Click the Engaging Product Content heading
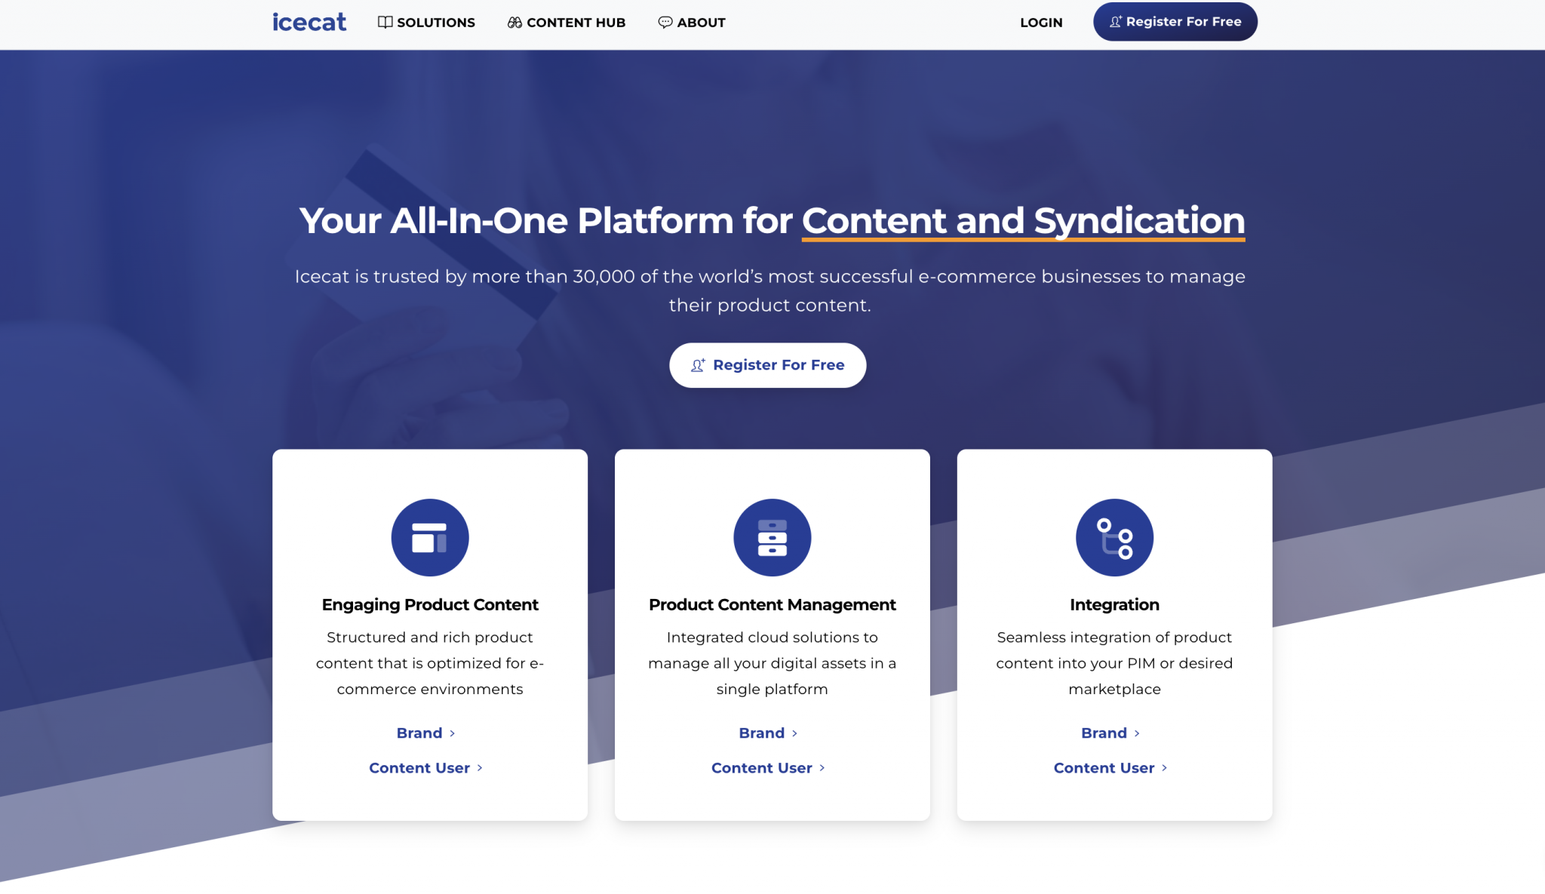The height and width of the screenshot is (894, 1545). click(430, 605)
